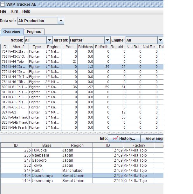193x194 pixels.
Task: Sort by the Bld/mth column header
Action: [x=102, y=47]
